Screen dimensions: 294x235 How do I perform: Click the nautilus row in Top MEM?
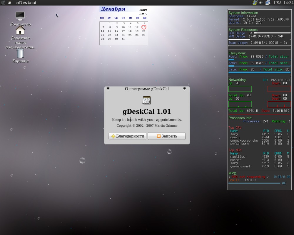(260, 157)
